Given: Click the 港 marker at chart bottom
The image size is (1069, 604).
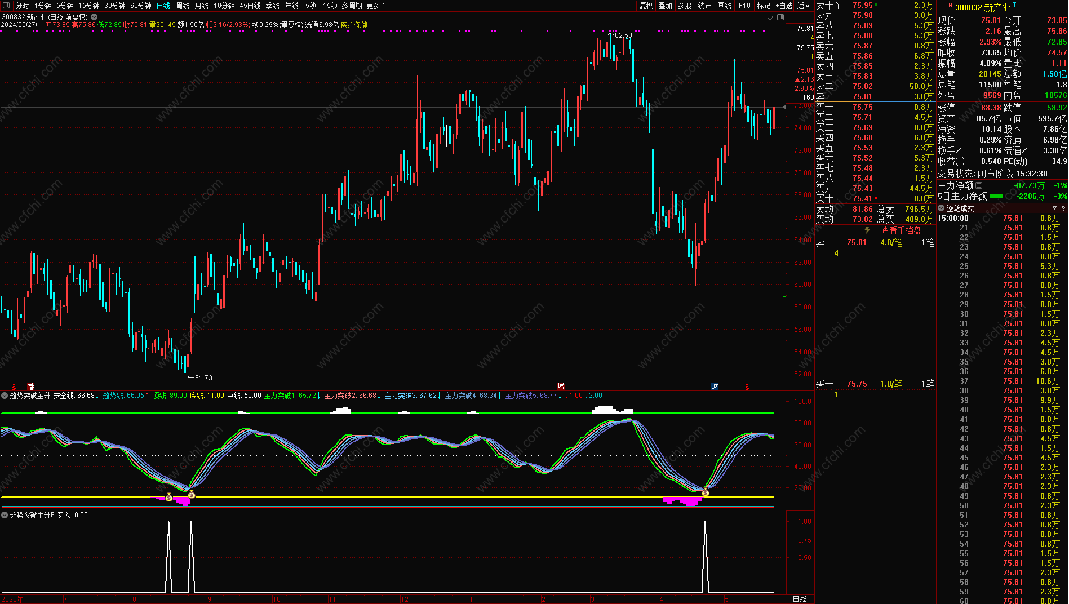Looking at the screenshot, I should pos(31,387).
